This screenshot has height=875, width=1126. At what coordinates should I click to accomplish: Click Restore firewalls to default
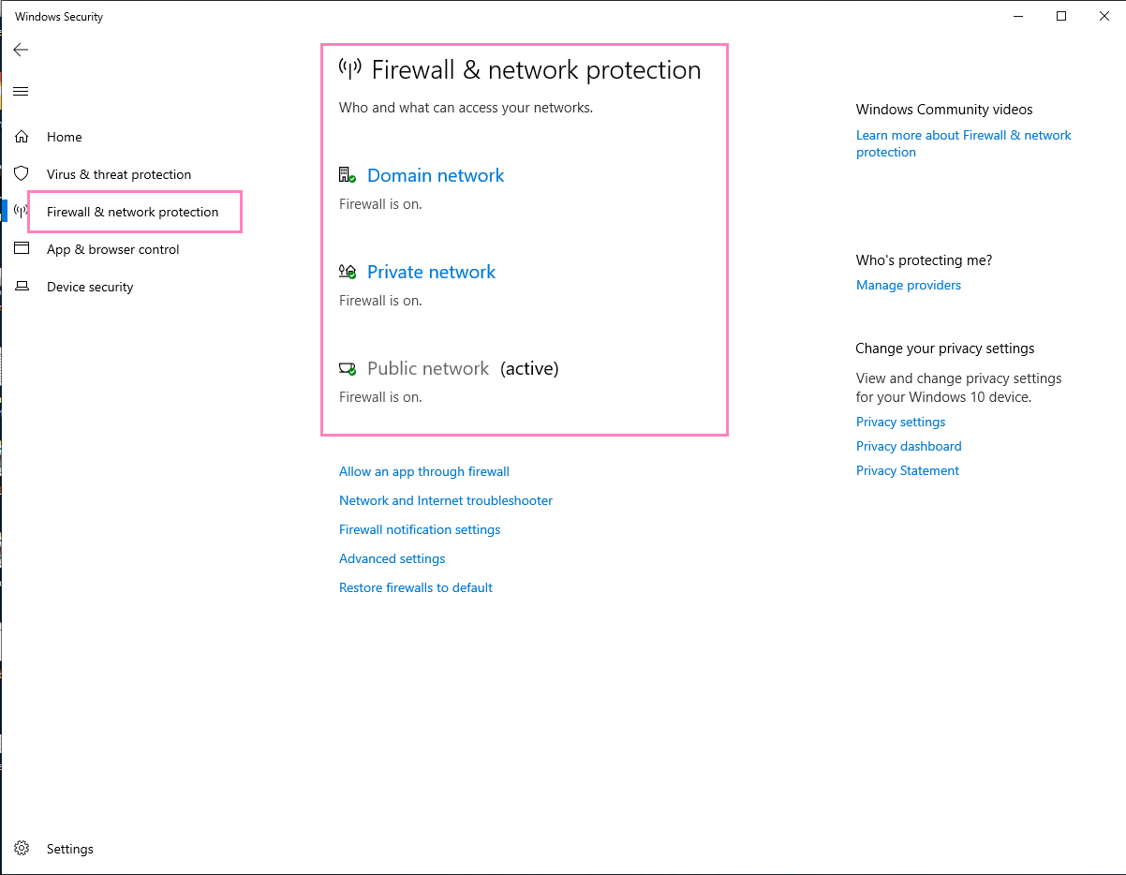click(416, 587)
